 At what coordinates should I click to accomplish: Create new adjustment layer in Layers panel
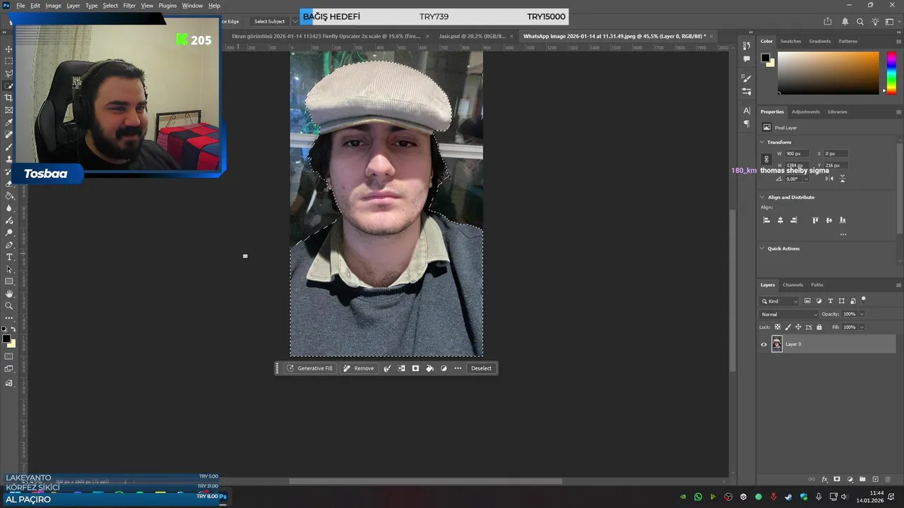850,479
